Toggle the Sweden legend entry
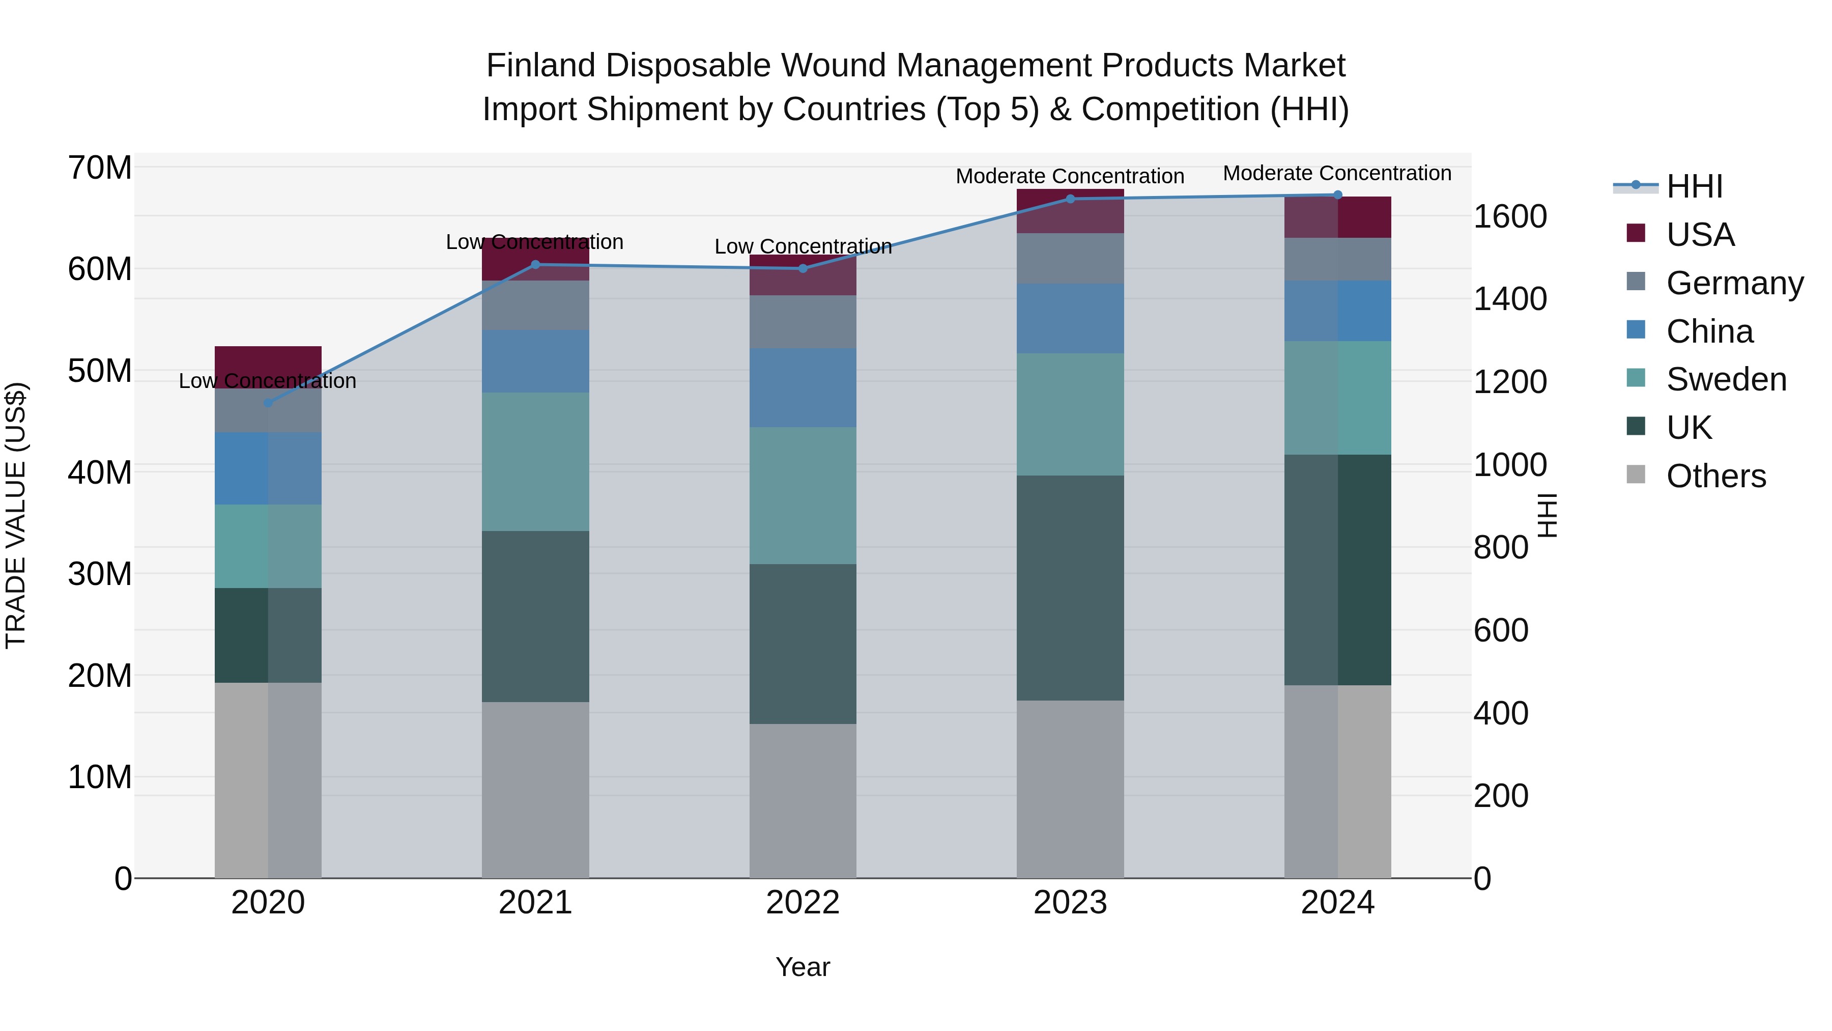Viewport: 1832px width, 1031px height. pos(1706,379)
